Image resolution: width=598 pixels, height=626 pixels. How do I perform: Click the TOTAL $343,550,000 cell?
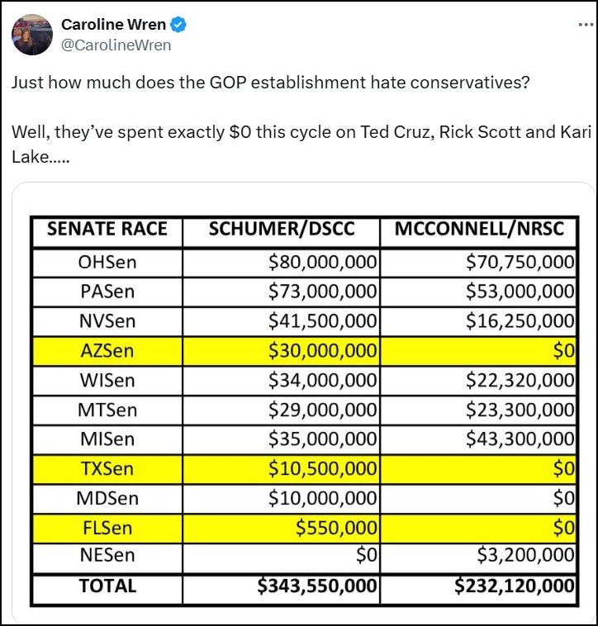click(282, 589)
